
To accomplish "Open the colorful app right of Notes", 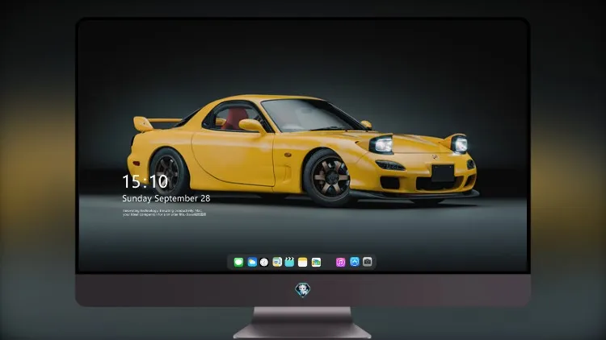I will 316,262.
